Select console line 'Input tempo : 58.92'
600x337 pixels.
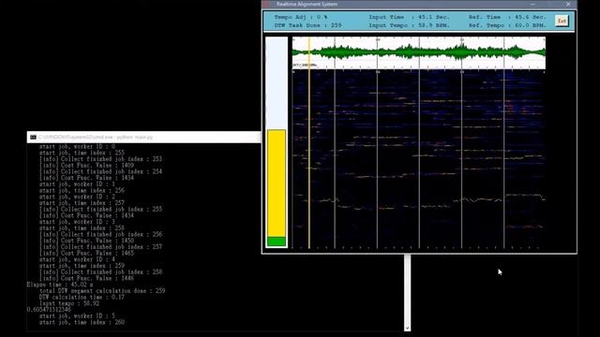[x=69, y=303]
